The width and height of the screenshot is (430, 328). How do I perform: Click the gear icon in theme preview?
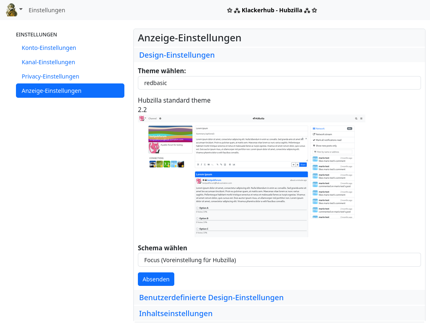pos(160,119)
